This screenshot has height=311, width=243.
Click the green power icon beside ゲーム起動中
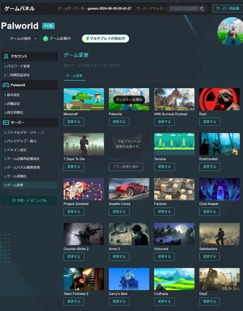click(x=46, y=39)
